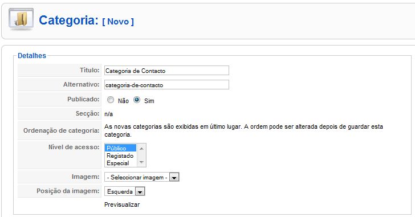
Task: Select the Não radio button for Publicado
Action: pos(111,100)
